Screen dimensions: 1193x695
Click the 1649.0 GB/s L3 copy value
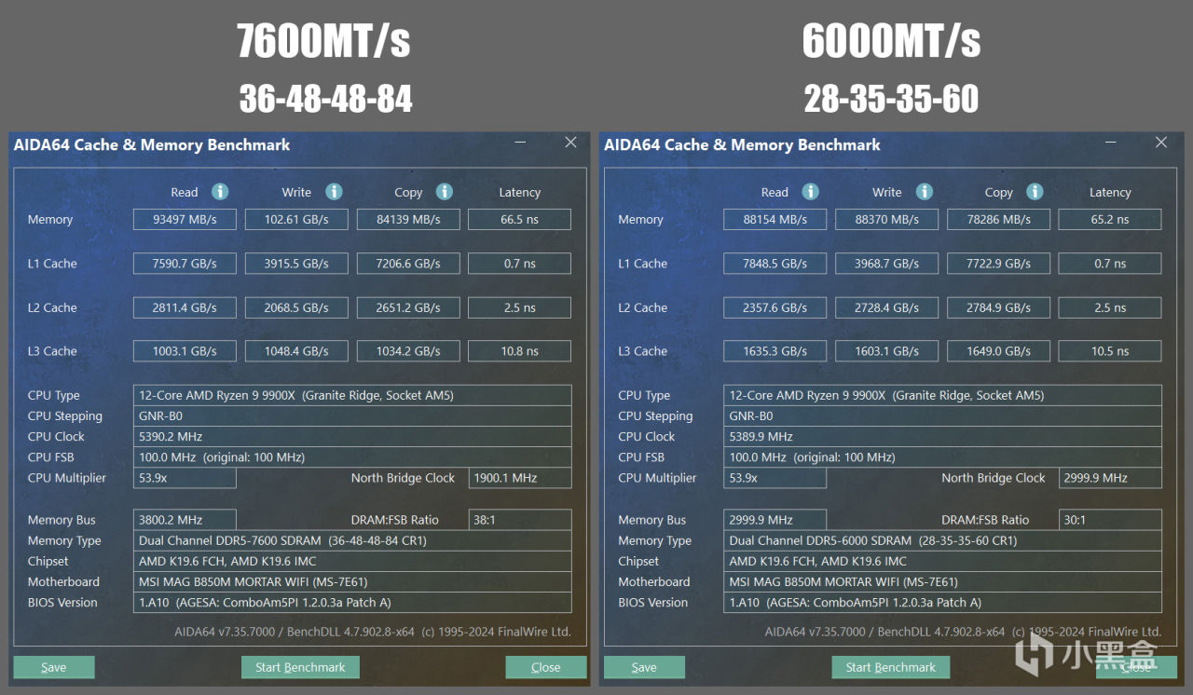point(998,351)
